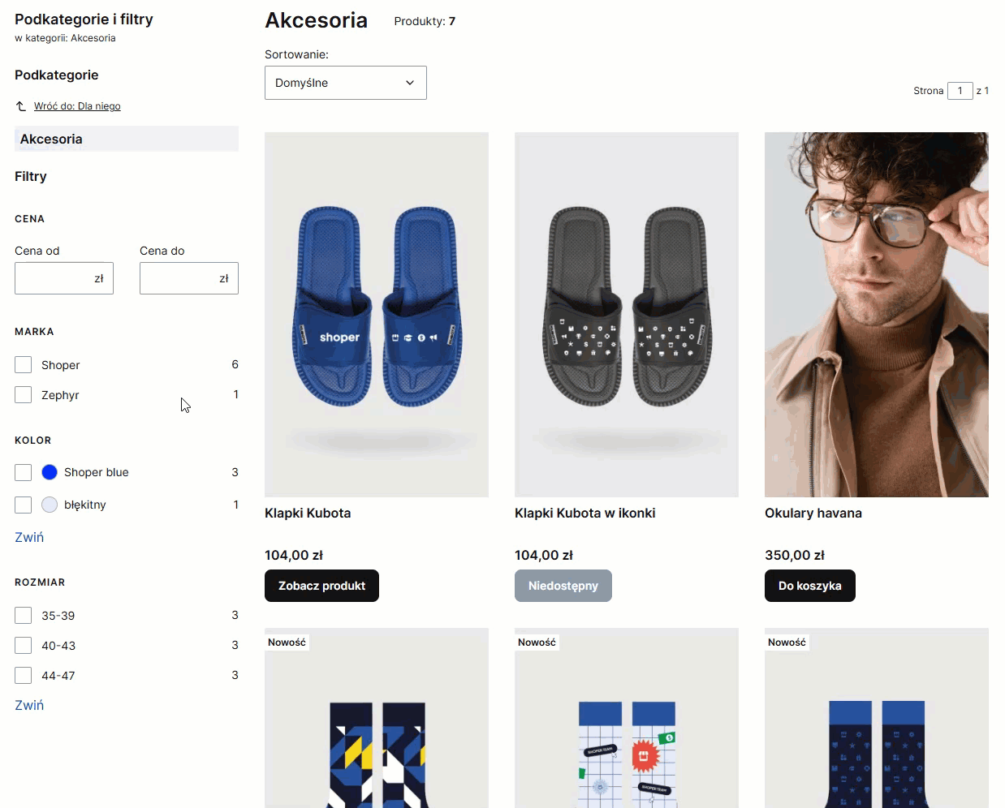The image size is (1005, 808).
Task: Select the Shoper blue color circle
Action: point(50,472)
